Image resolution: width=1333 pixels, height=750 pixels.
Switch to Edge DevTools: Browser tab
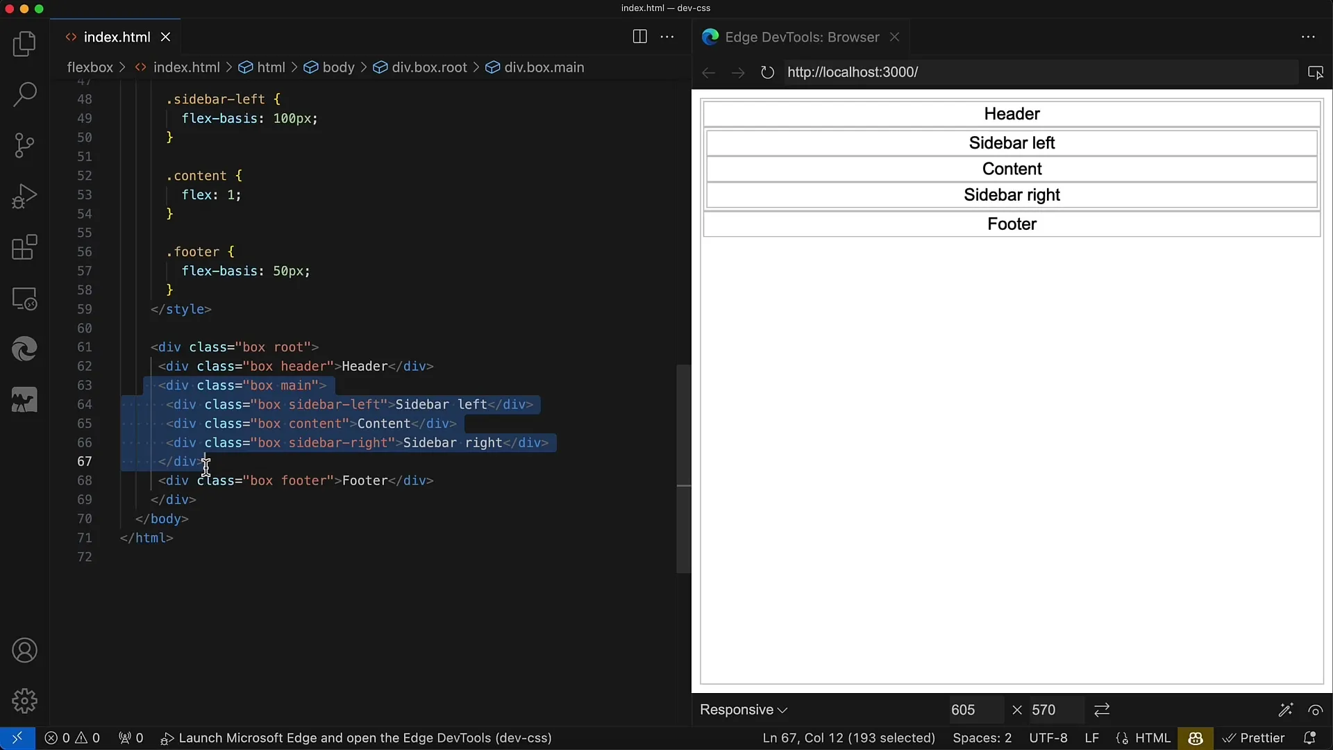tap(802, 37)
